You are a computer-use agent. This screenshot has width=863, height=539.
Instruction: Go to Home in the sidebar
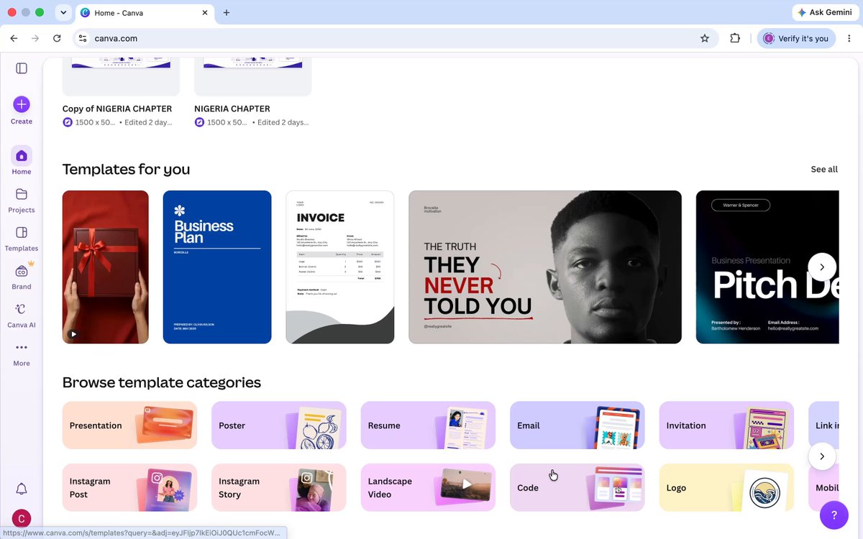tap(22, 161)
